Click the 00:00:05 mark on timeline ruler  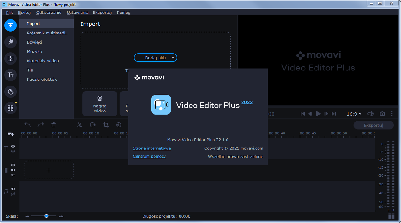(x=60, y=133)
